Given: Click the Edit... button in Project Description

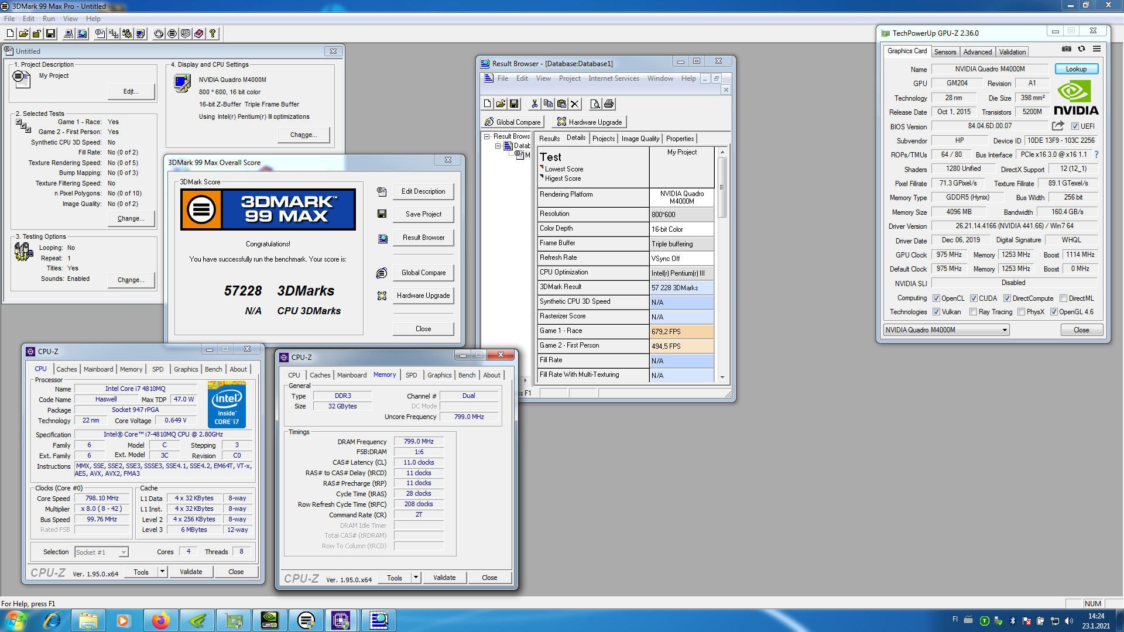Looking at the screenshot, I should click(x=131, y=91).
